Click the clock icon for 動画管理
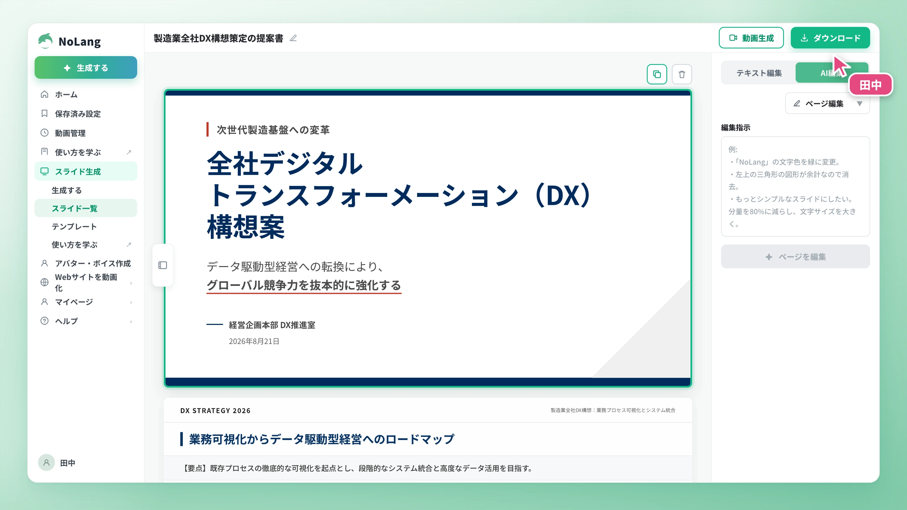 [x=44, y=133]
